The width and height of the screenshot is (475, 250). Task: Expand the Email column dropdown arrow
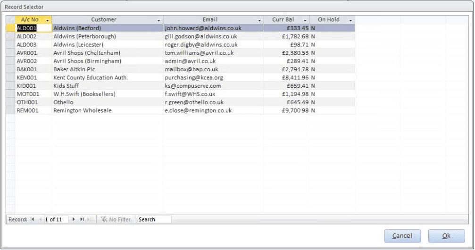[259, 20]
